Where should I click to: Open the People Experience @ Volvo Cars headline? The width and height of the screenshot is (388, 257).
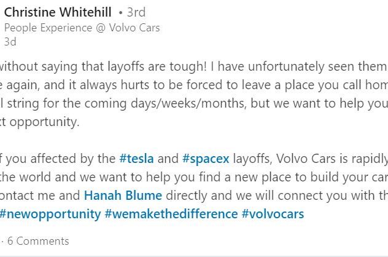click(82, 28)
